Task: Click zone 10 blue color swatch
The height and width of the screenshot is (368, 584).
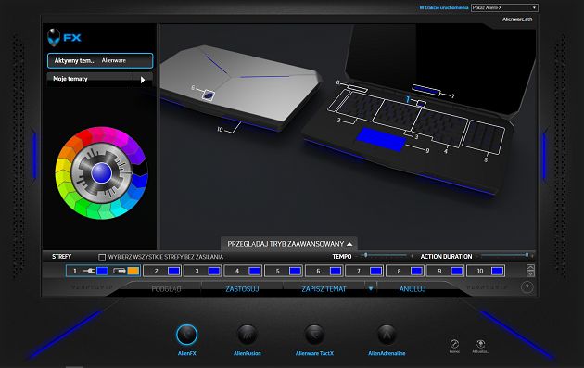Action: point(498,271)
